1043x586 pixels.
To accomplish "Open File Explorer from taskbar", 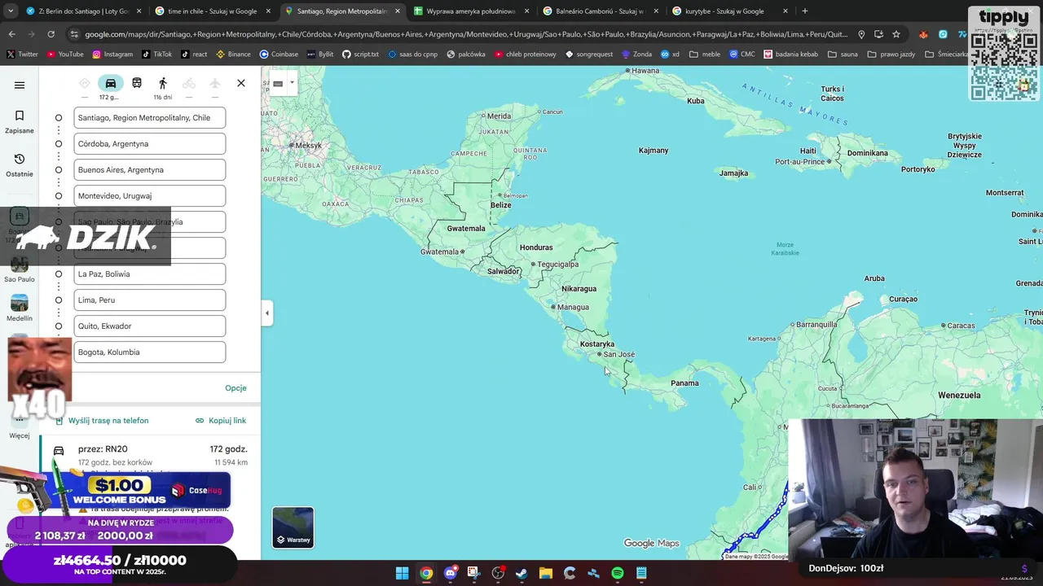I will [545, 573].
